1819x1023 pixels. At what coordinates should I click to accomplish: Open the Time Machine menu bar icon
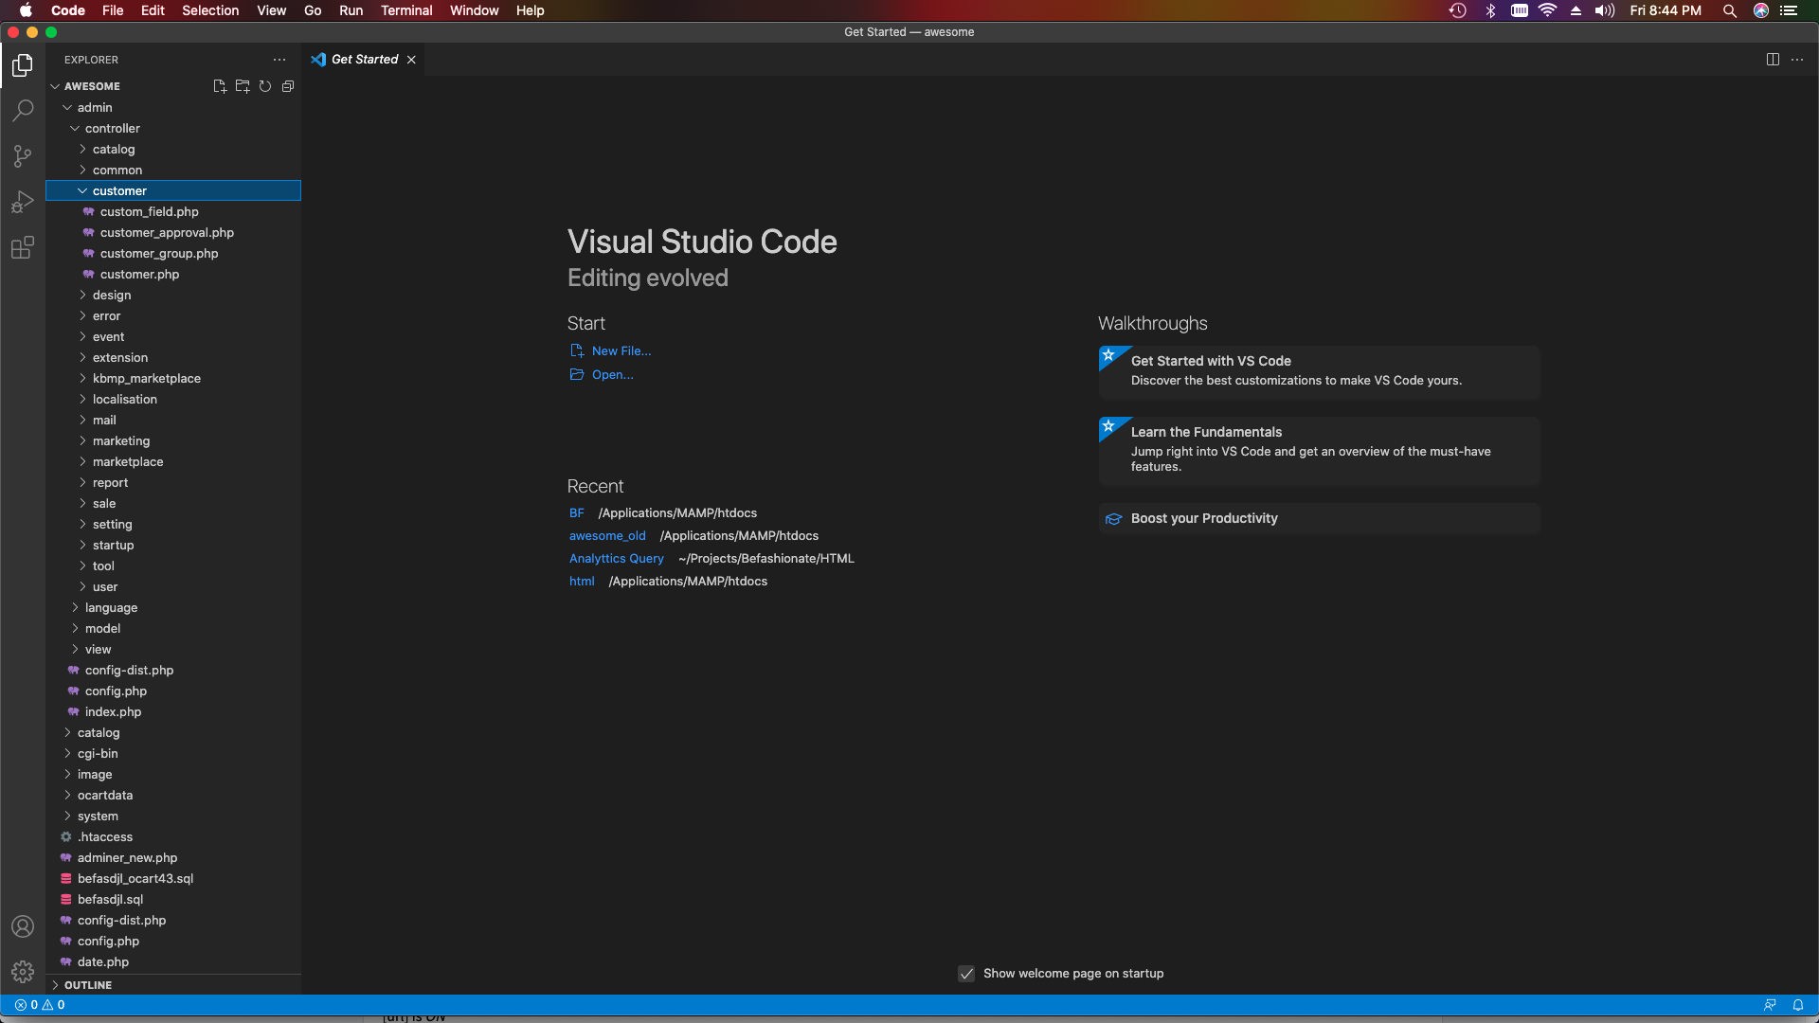coord(1458,10)
